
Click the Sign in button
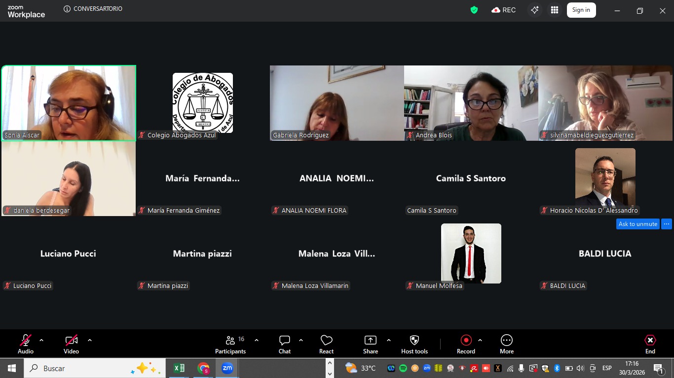coord(581,10)
